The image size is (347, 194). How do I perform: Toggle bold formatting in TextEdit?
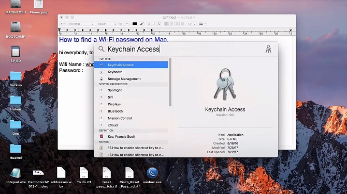pos(149,24)
